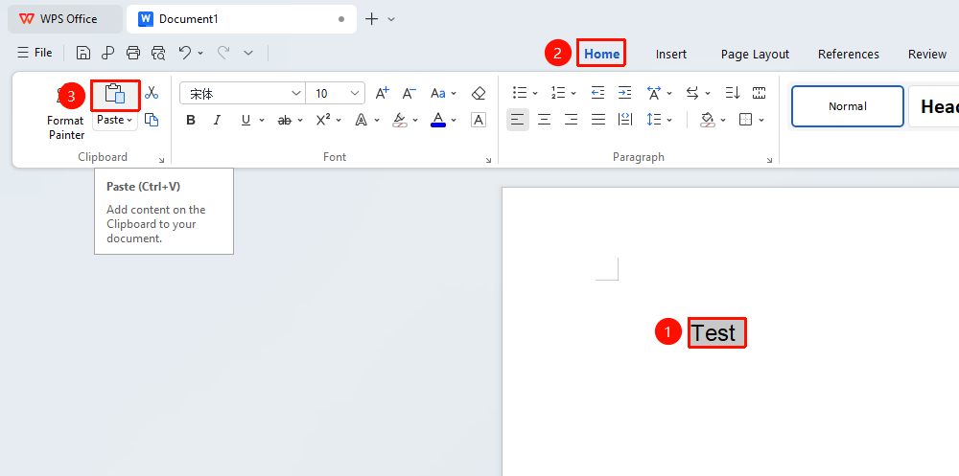Open Paragraph dialog launcher

pyautogui.click(x=769, y=160)
